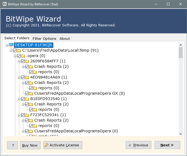Image resolution: width=187 pixels, height=156 pixels.
Task: Click reports folder icon under B1E0FD933540
Action: point(35,110)
